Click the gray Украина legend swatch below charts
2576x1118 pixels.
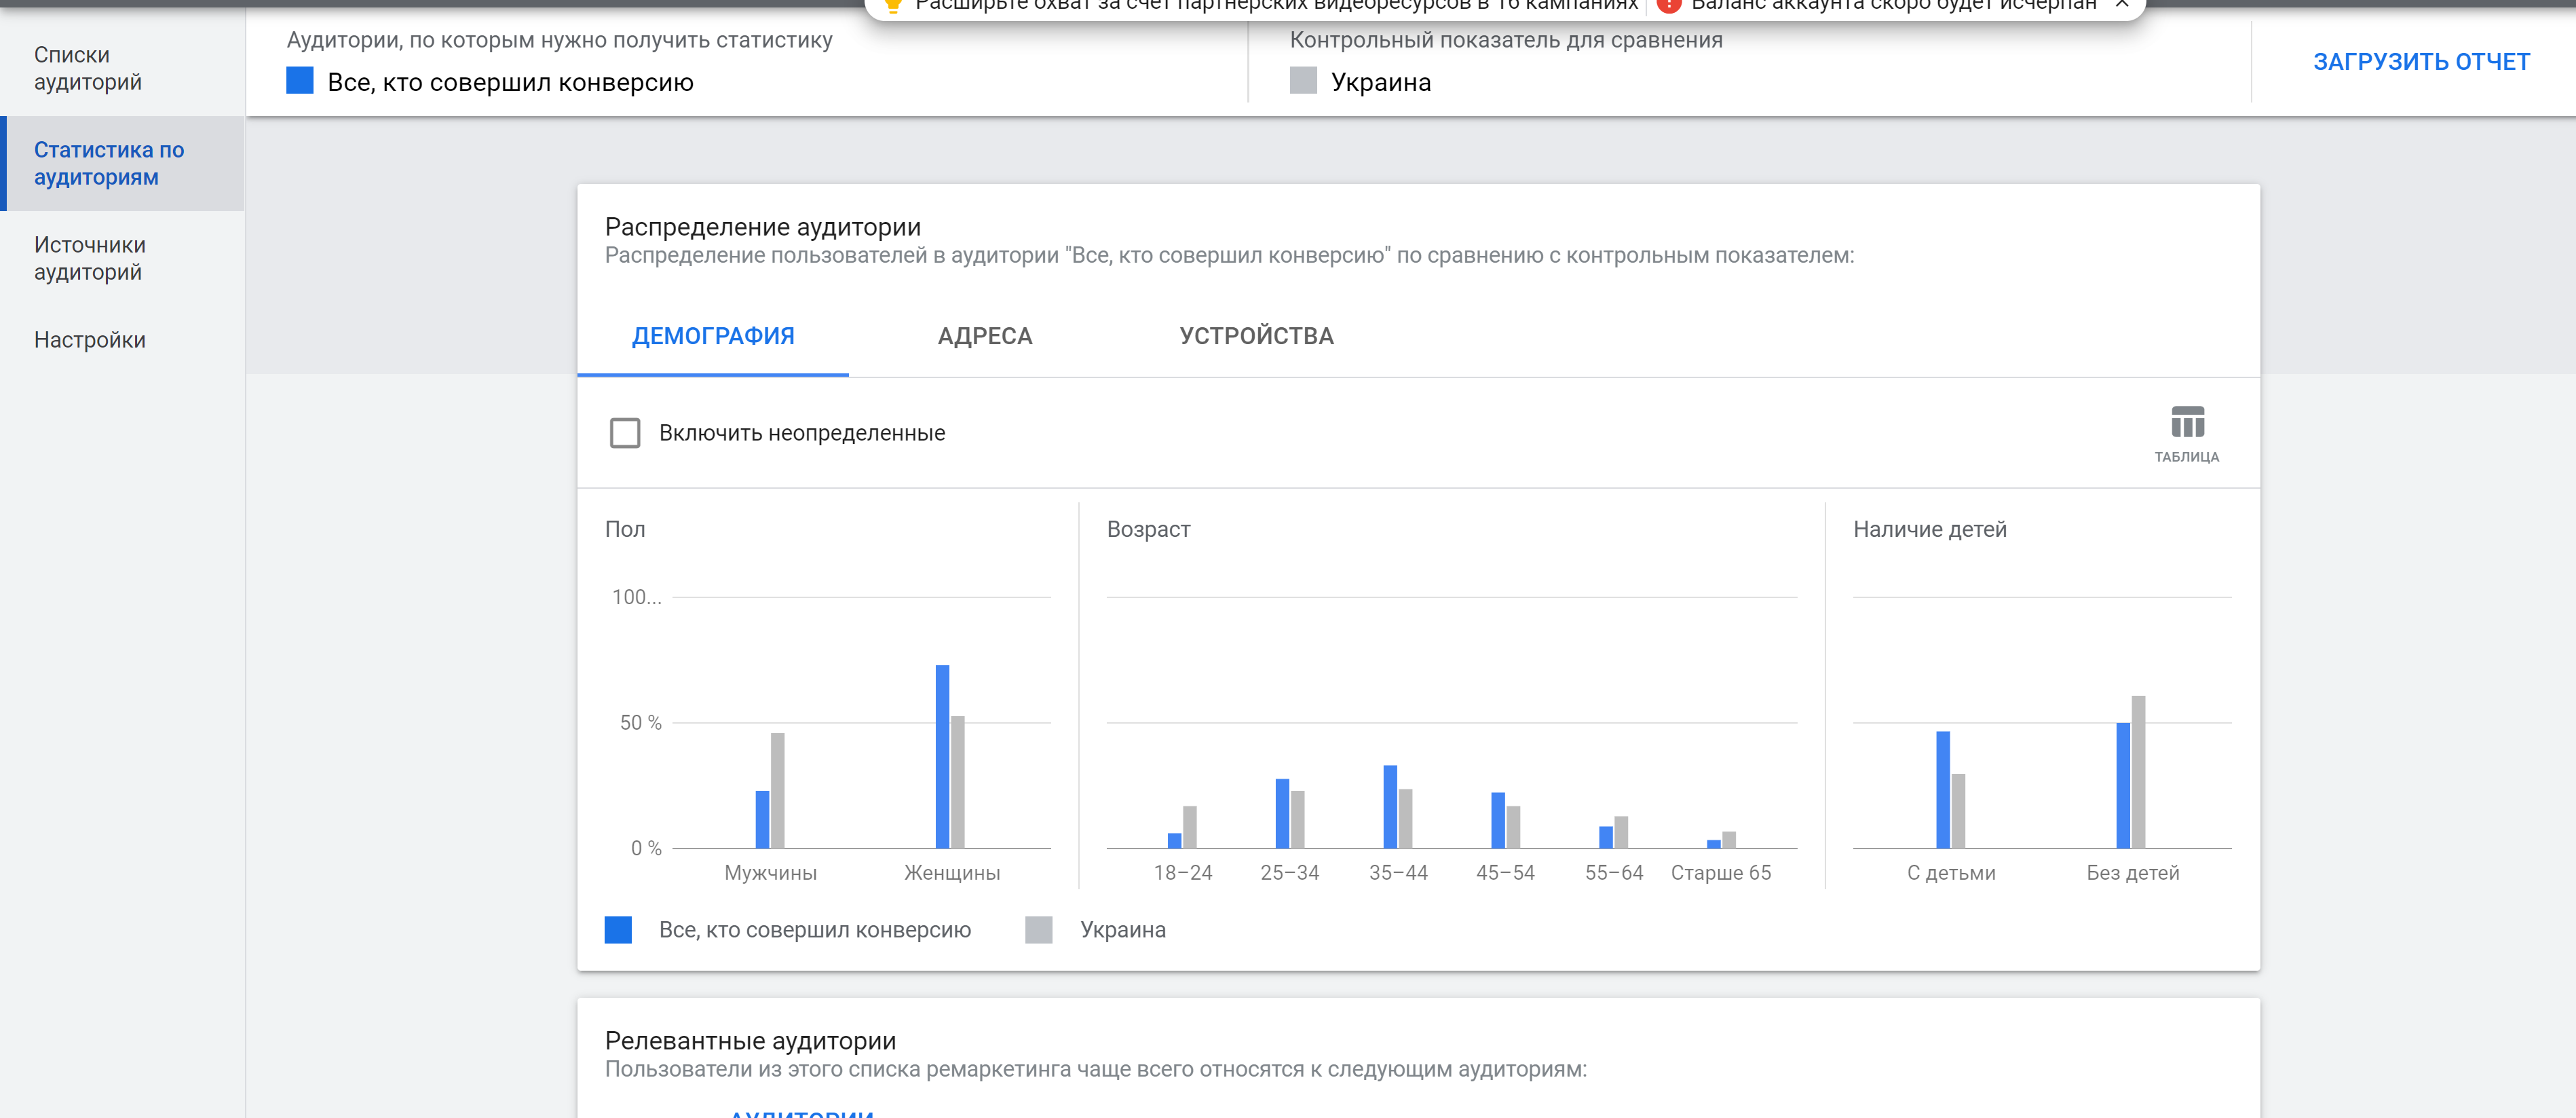click(1039, 930)
